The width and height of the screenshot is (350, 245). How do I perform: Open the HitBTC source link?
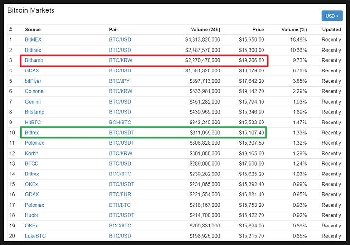(33, 122)
